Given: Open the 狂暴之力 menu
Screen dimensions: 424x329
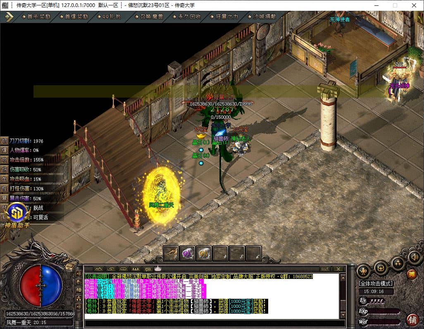Looking at the screenshot, I should pyautogui.click(x=224, y=17).
